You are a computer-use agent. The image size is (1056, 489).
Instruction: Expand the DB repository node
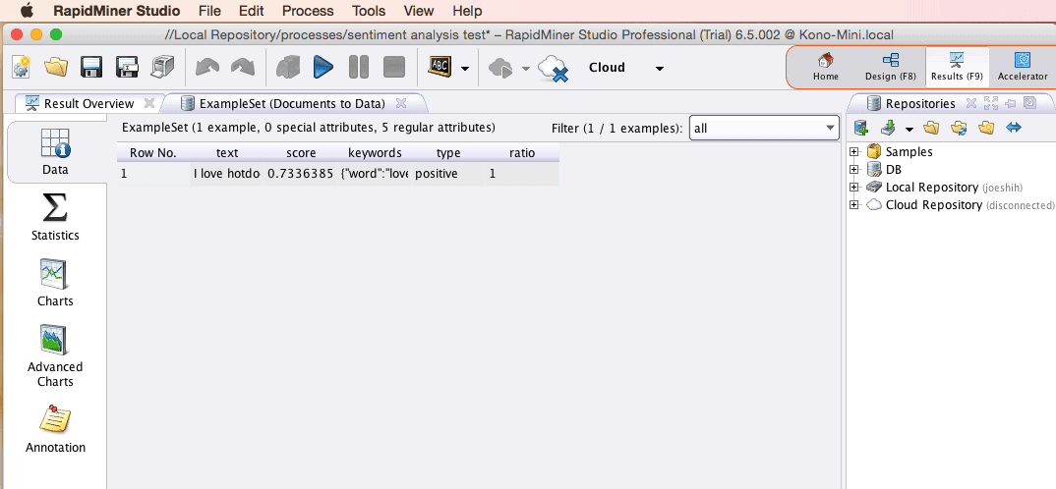(854, 170)
